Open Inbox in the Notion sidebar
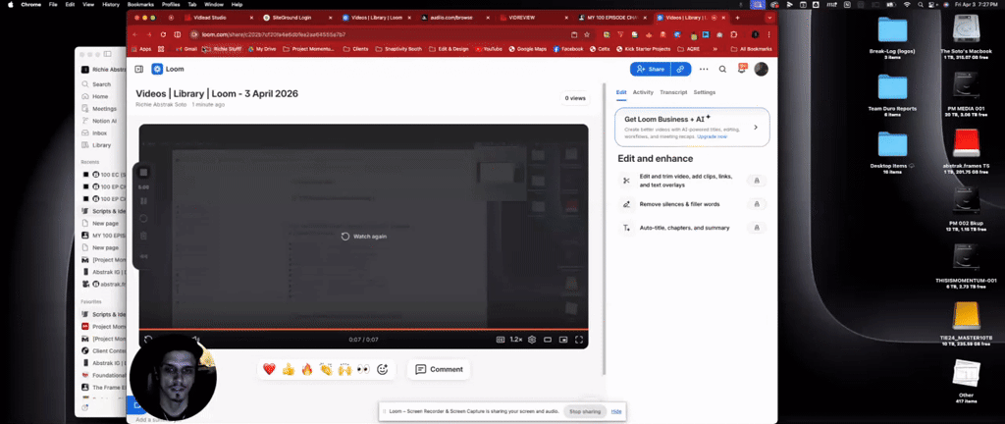1005x424 pixels. click(95, 133)
